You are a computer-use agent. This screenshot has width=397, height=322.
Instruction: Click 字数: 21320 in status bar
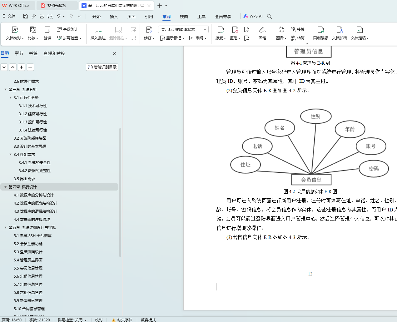coord(40,320)
